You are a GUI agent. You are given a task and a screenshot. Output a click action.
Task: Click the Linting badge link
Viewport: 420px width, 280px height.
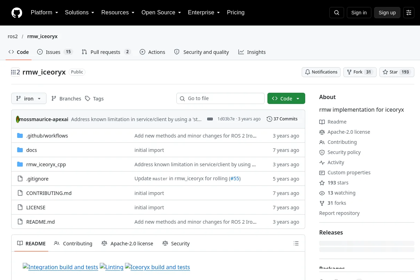tap(112, 267)
